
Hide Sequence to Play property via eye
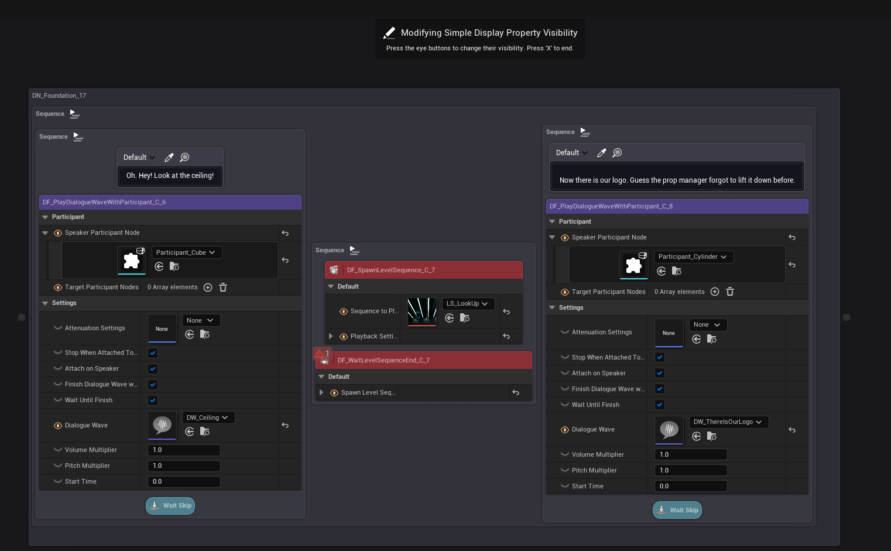(x=344, y=312)
